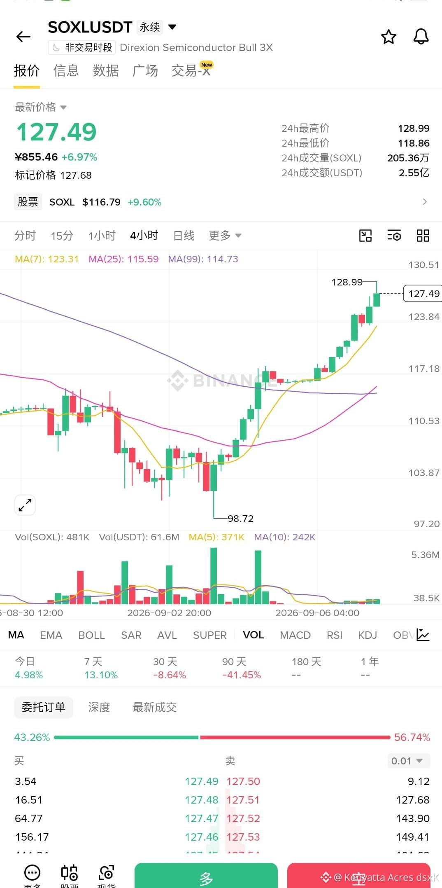The width and height of the screenshot is (442, 888).
Task: Tap the green 多 long button
Action: pos(206,876)
